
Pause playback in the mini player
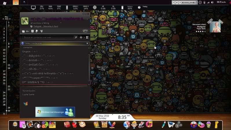(177, 3)
